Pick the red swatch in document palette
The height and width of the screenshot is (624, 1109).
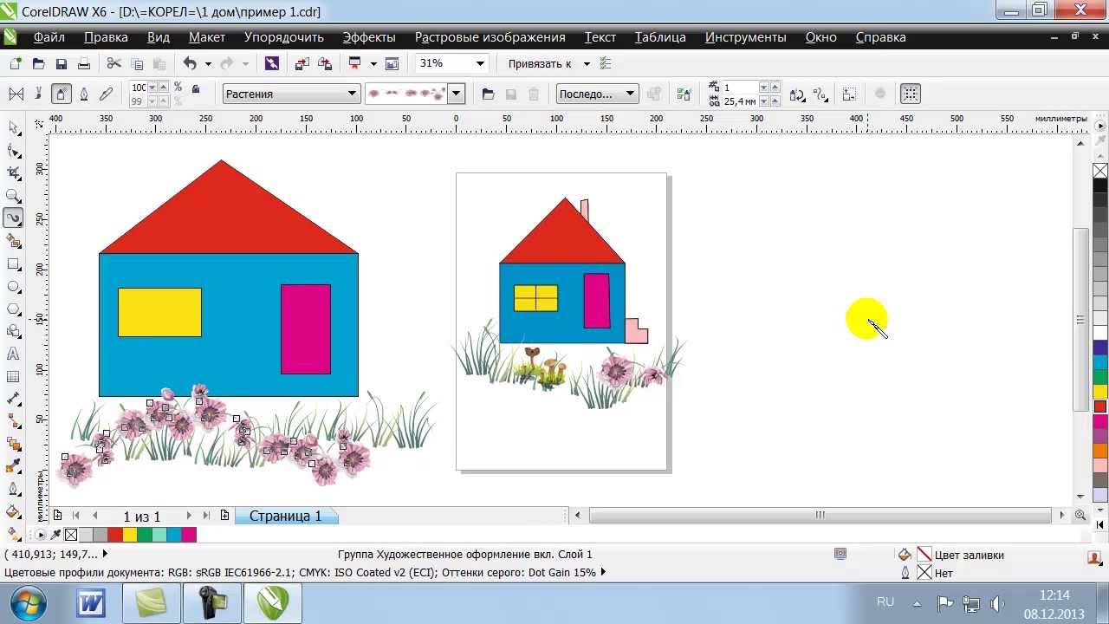pyautogui.click(x=114, y=535)
